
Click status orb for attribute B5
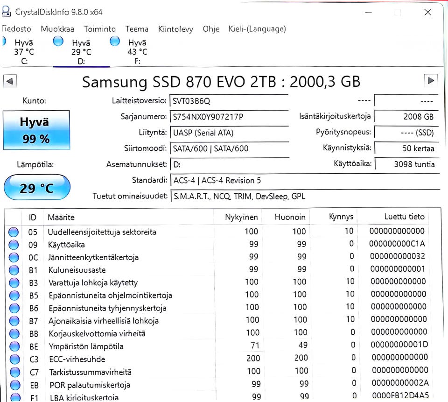click(x=14, y=296)
